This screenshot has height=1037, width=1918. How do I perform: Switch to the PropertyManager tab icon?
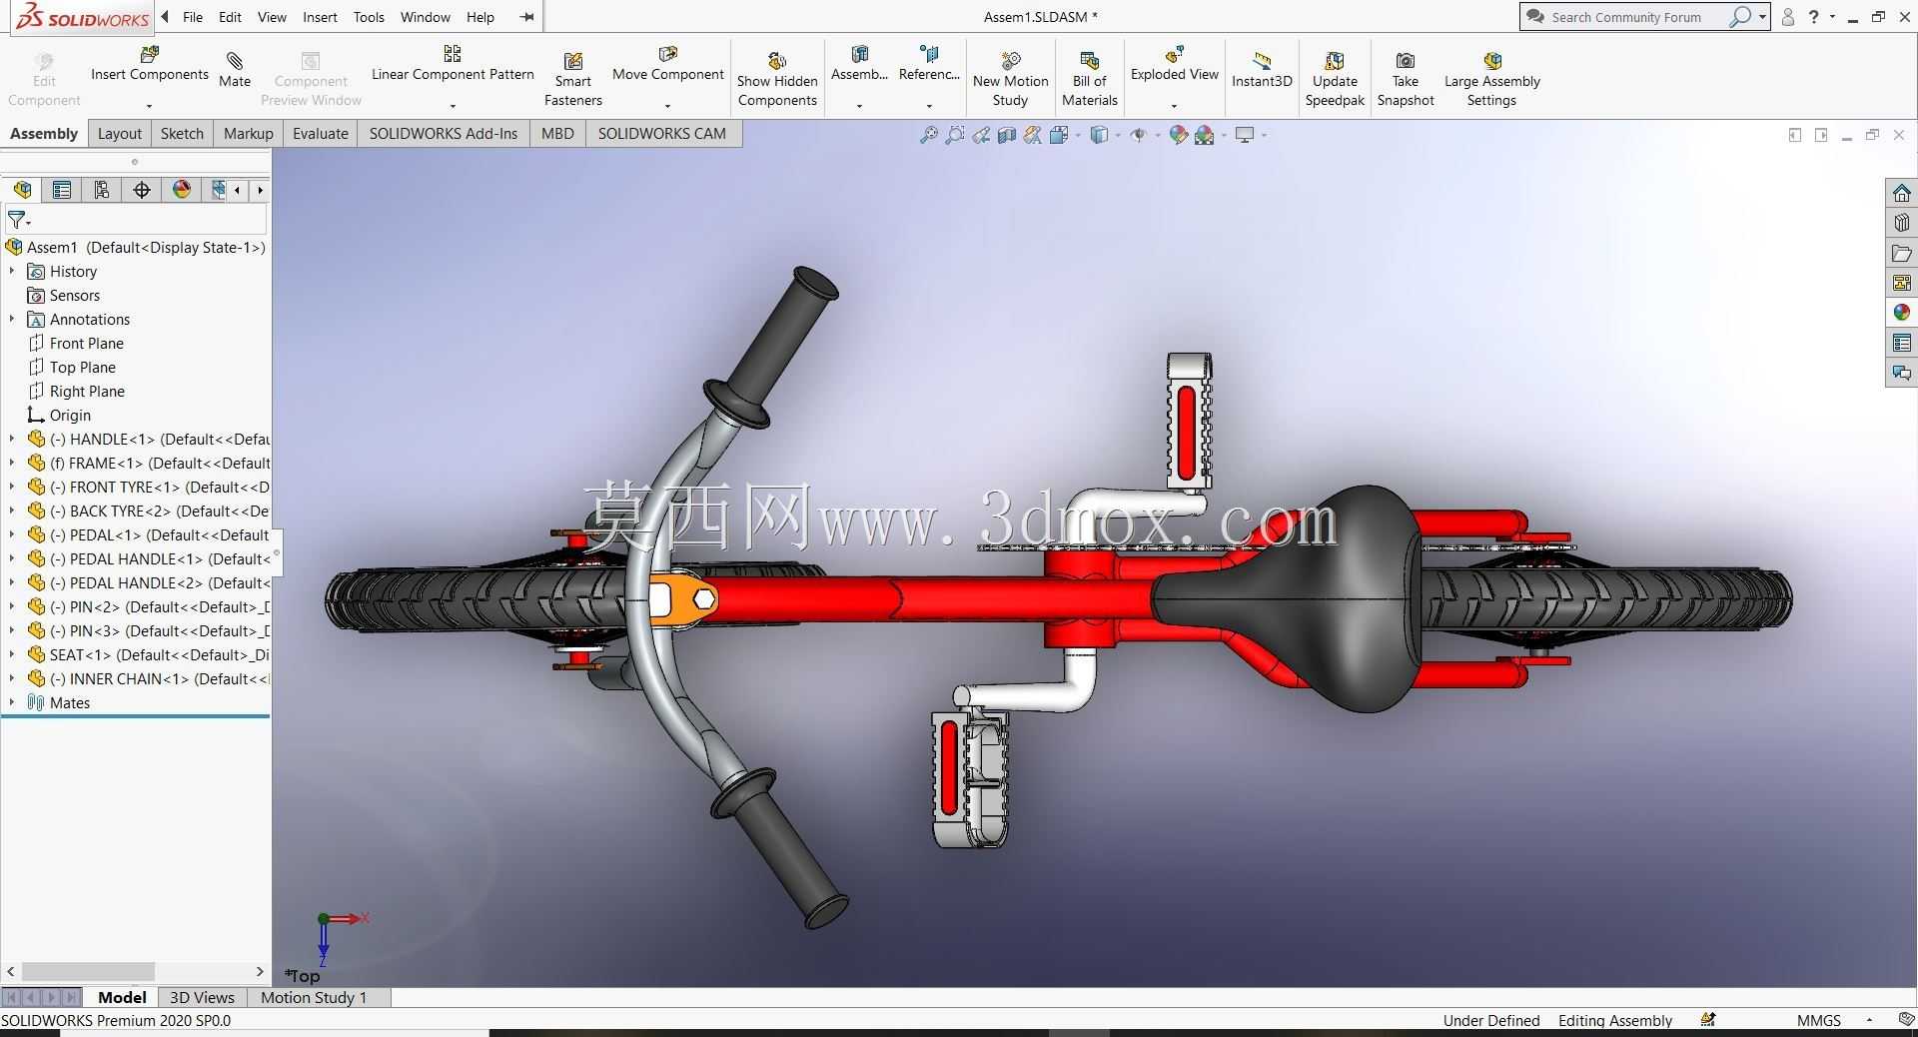click(x=62, y=190)
